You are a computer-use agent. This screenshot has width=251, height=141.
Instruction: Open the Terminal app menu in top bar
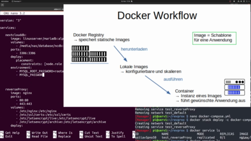coord(16,1)
